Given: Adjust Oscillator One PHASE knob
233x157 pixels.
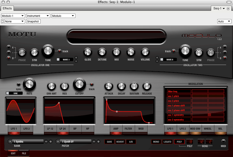Looking at the screenshot, I should pyautogui.click(x=22, y=53).
